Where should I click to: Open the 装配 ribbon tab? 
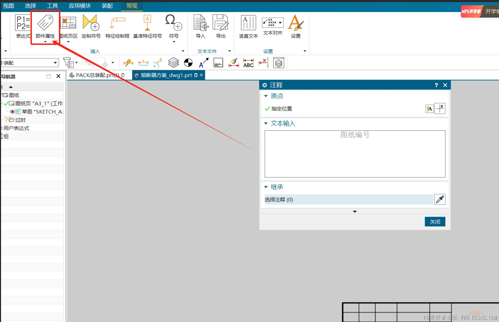107,6
